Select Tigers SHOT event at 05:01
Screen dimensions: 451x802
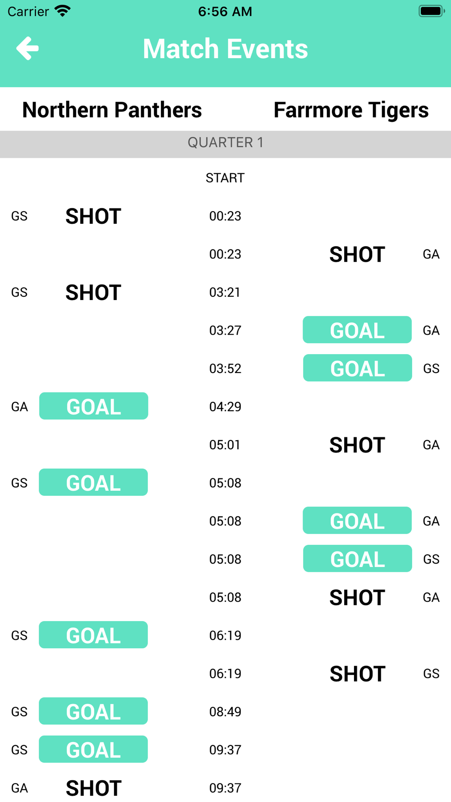coord(357,445)
